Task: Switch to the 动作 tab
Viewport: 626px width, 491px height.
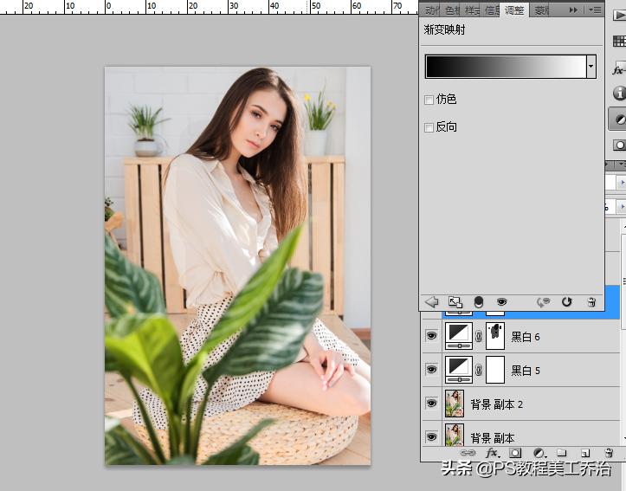Action: (x=431, y=10)
